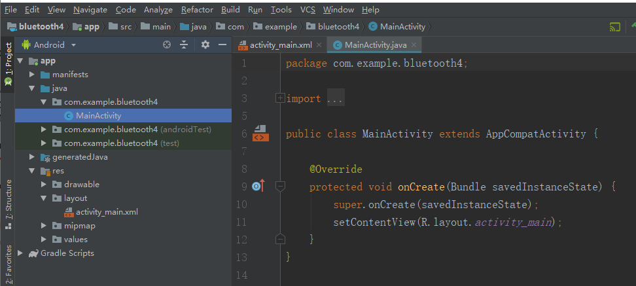Collapse the layout folder
This screenshot has width=636, height=286.
click(x=44, y=198)
